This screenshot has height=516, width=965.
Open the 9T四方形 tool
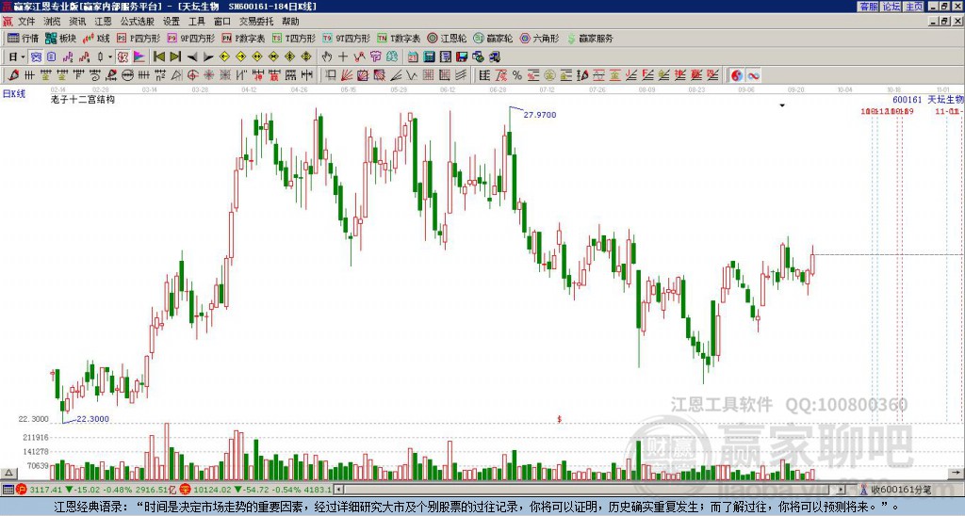(x=347, y=38)
